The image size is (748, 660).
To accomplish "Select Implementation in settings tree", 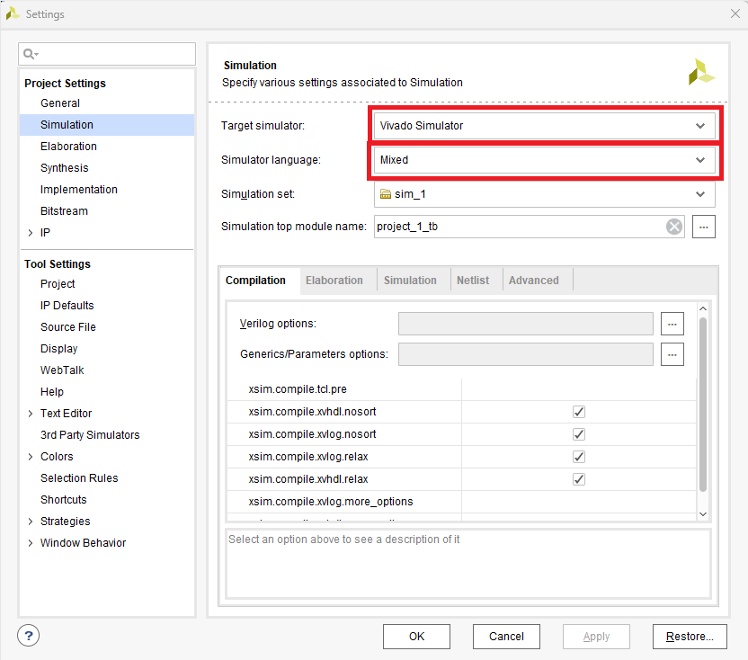I will 79,190.
